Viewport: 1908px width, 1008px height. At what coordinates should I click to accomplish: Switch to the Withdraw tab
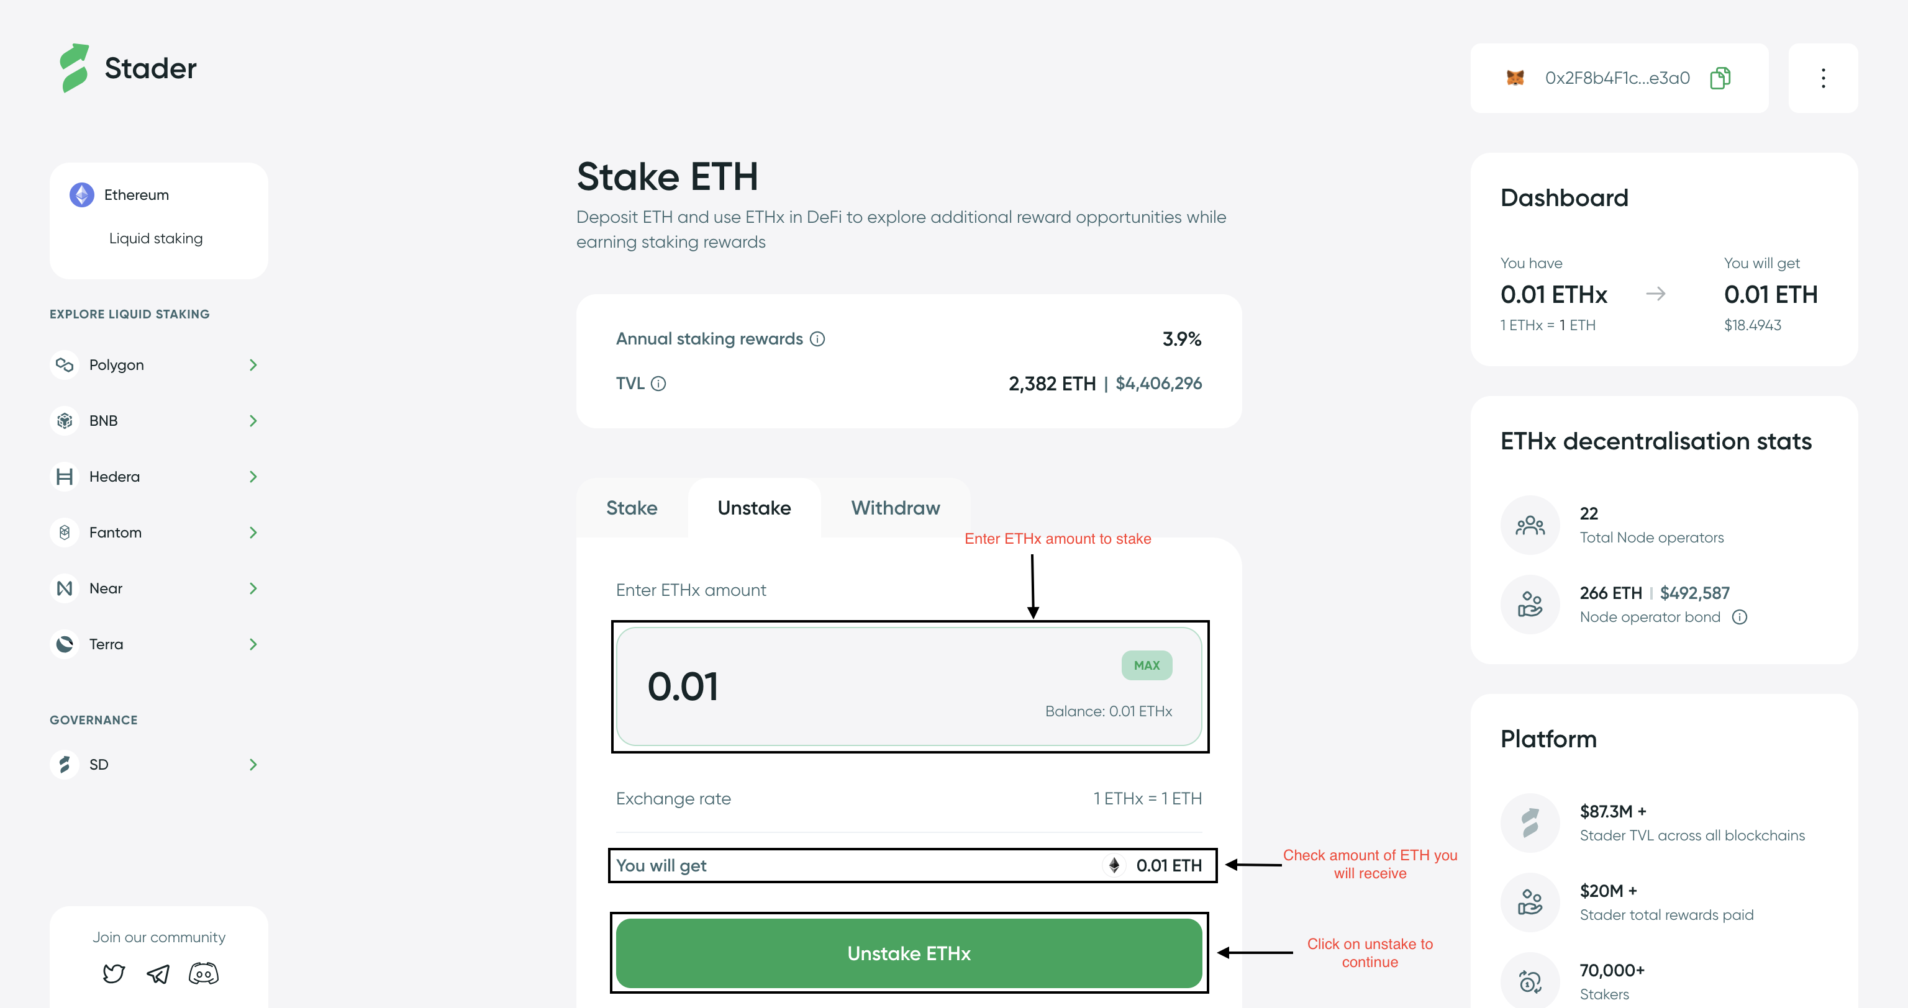[895, 508]
